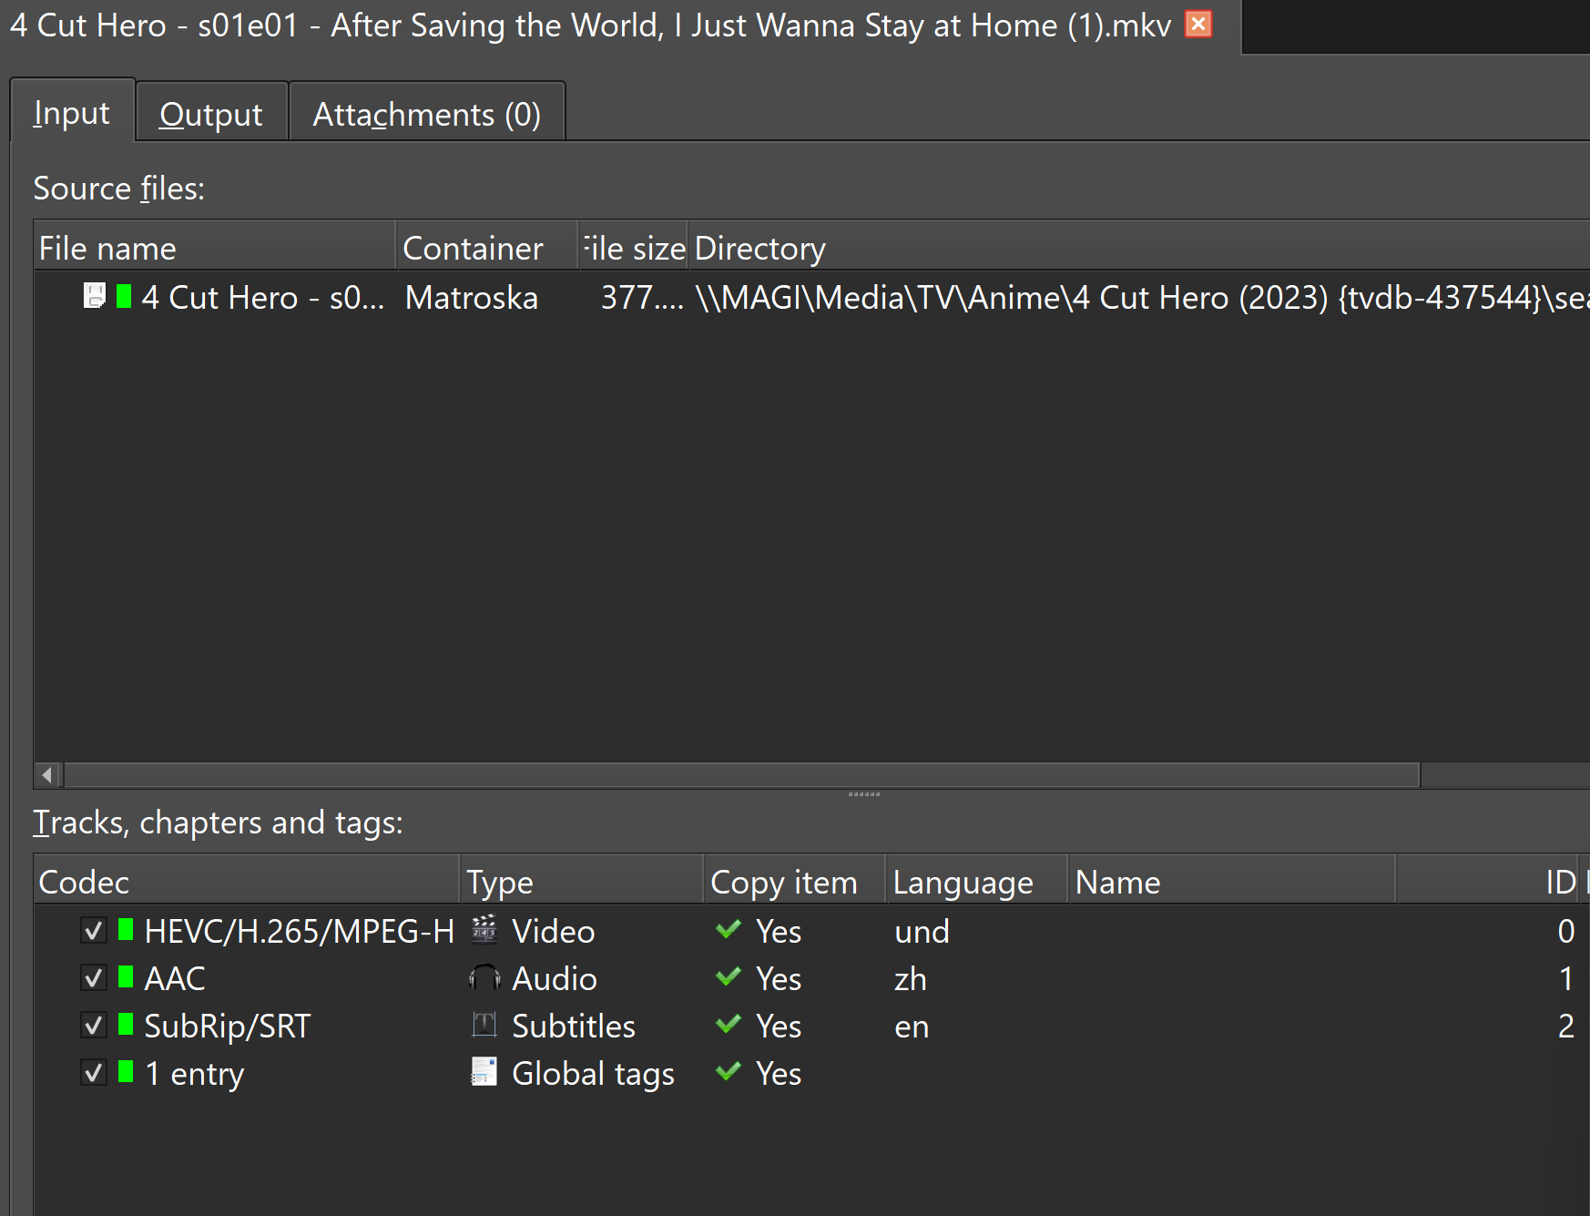This screenshot has height=1216, width=1590.
Task: Click the horizontal scrollbar left arrow
Action: pos(47,775)
